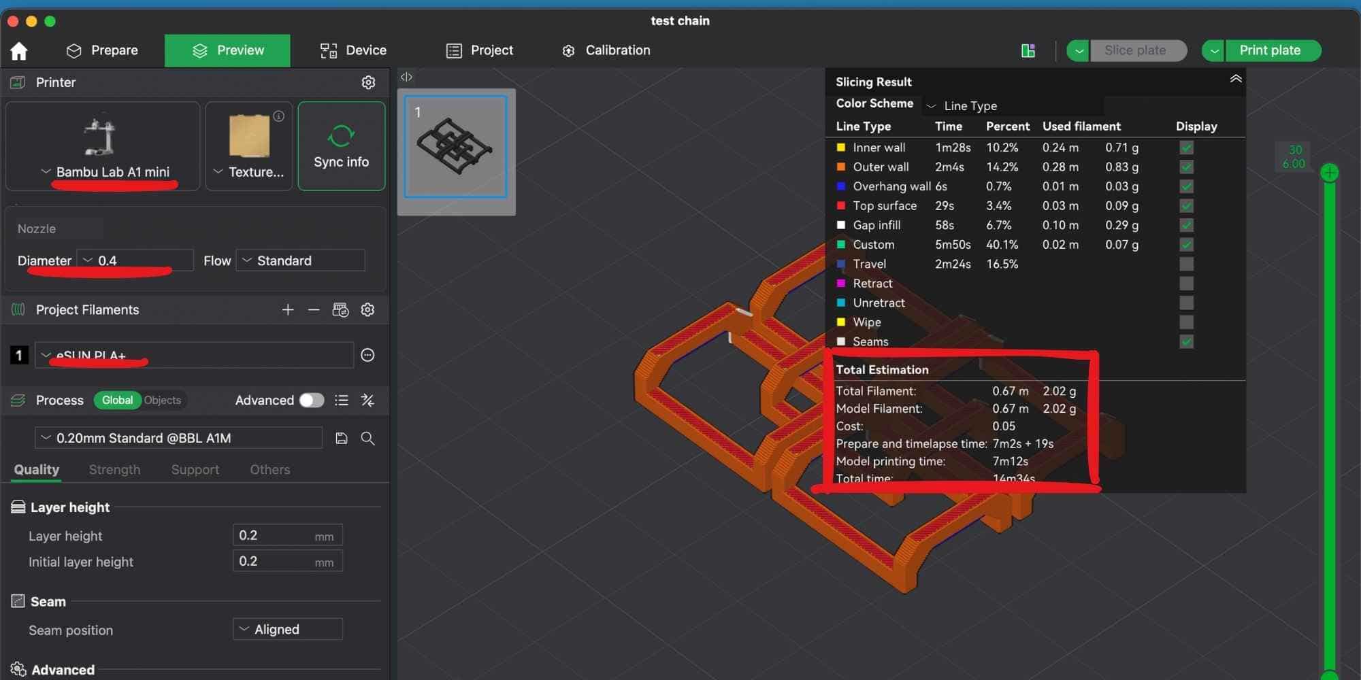This screenshot has width=1361, height=680.
Task: Switch to the Device tab
Action: (353, 50)
